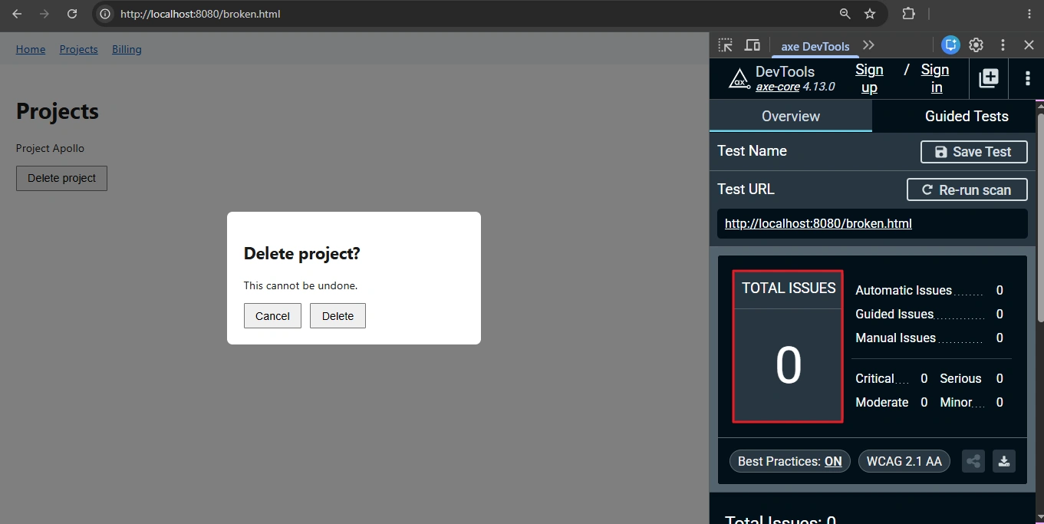The image size is (1044, 524).
Task: Click the Sign in link in axe
Action: [x=935, y=78]
